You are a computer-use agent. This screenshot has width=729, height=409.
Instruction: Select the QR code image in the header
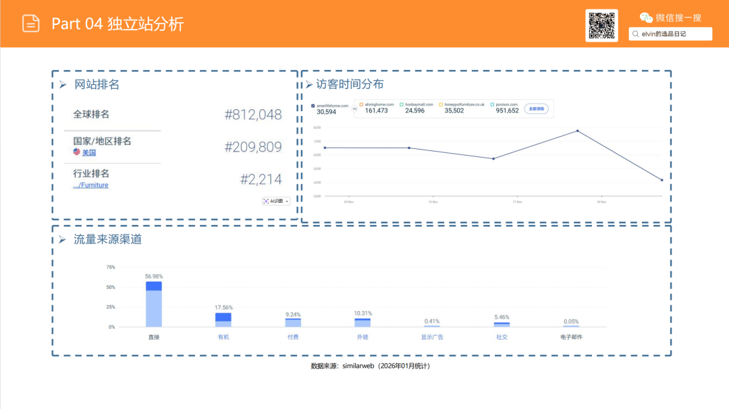pos(601,25)
